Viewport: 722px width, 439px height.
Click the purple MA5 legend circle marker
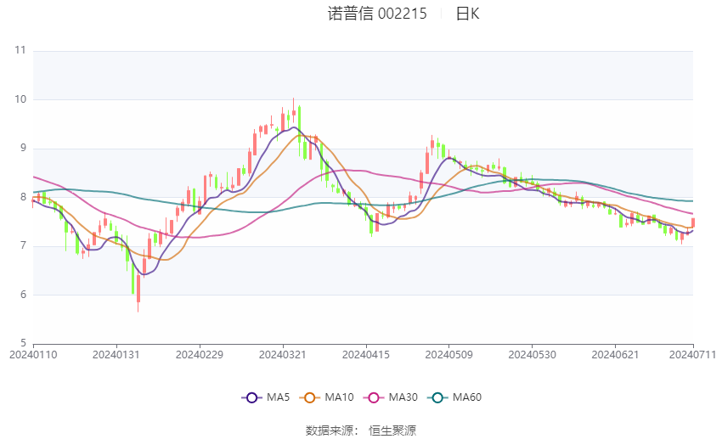(251, 397)
